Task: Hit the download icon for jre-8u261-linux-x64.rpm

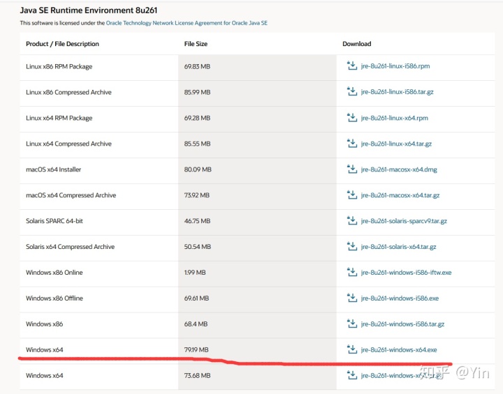Action: pyautogui.click(x=352, y=118)
